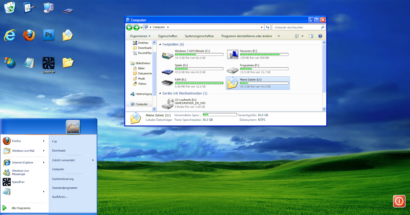Select the CD-Laufwerk (D:) disc icon
The width and height of the screenshot is (410, 215).
coord(167,103)
